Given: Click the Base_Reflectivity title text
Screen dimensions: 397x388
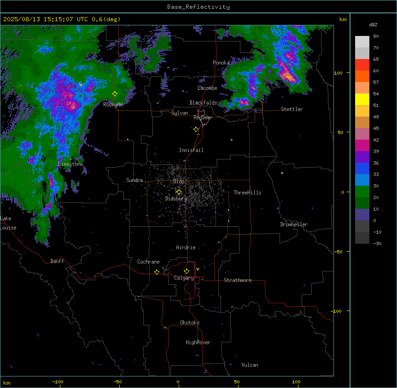Looking at the screenshot, I should point(198,7).
